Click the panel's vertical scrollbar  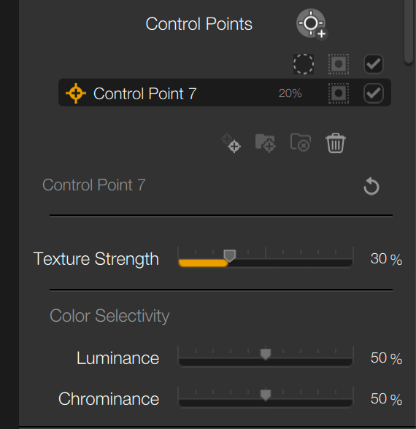click(x=409, y=31)
